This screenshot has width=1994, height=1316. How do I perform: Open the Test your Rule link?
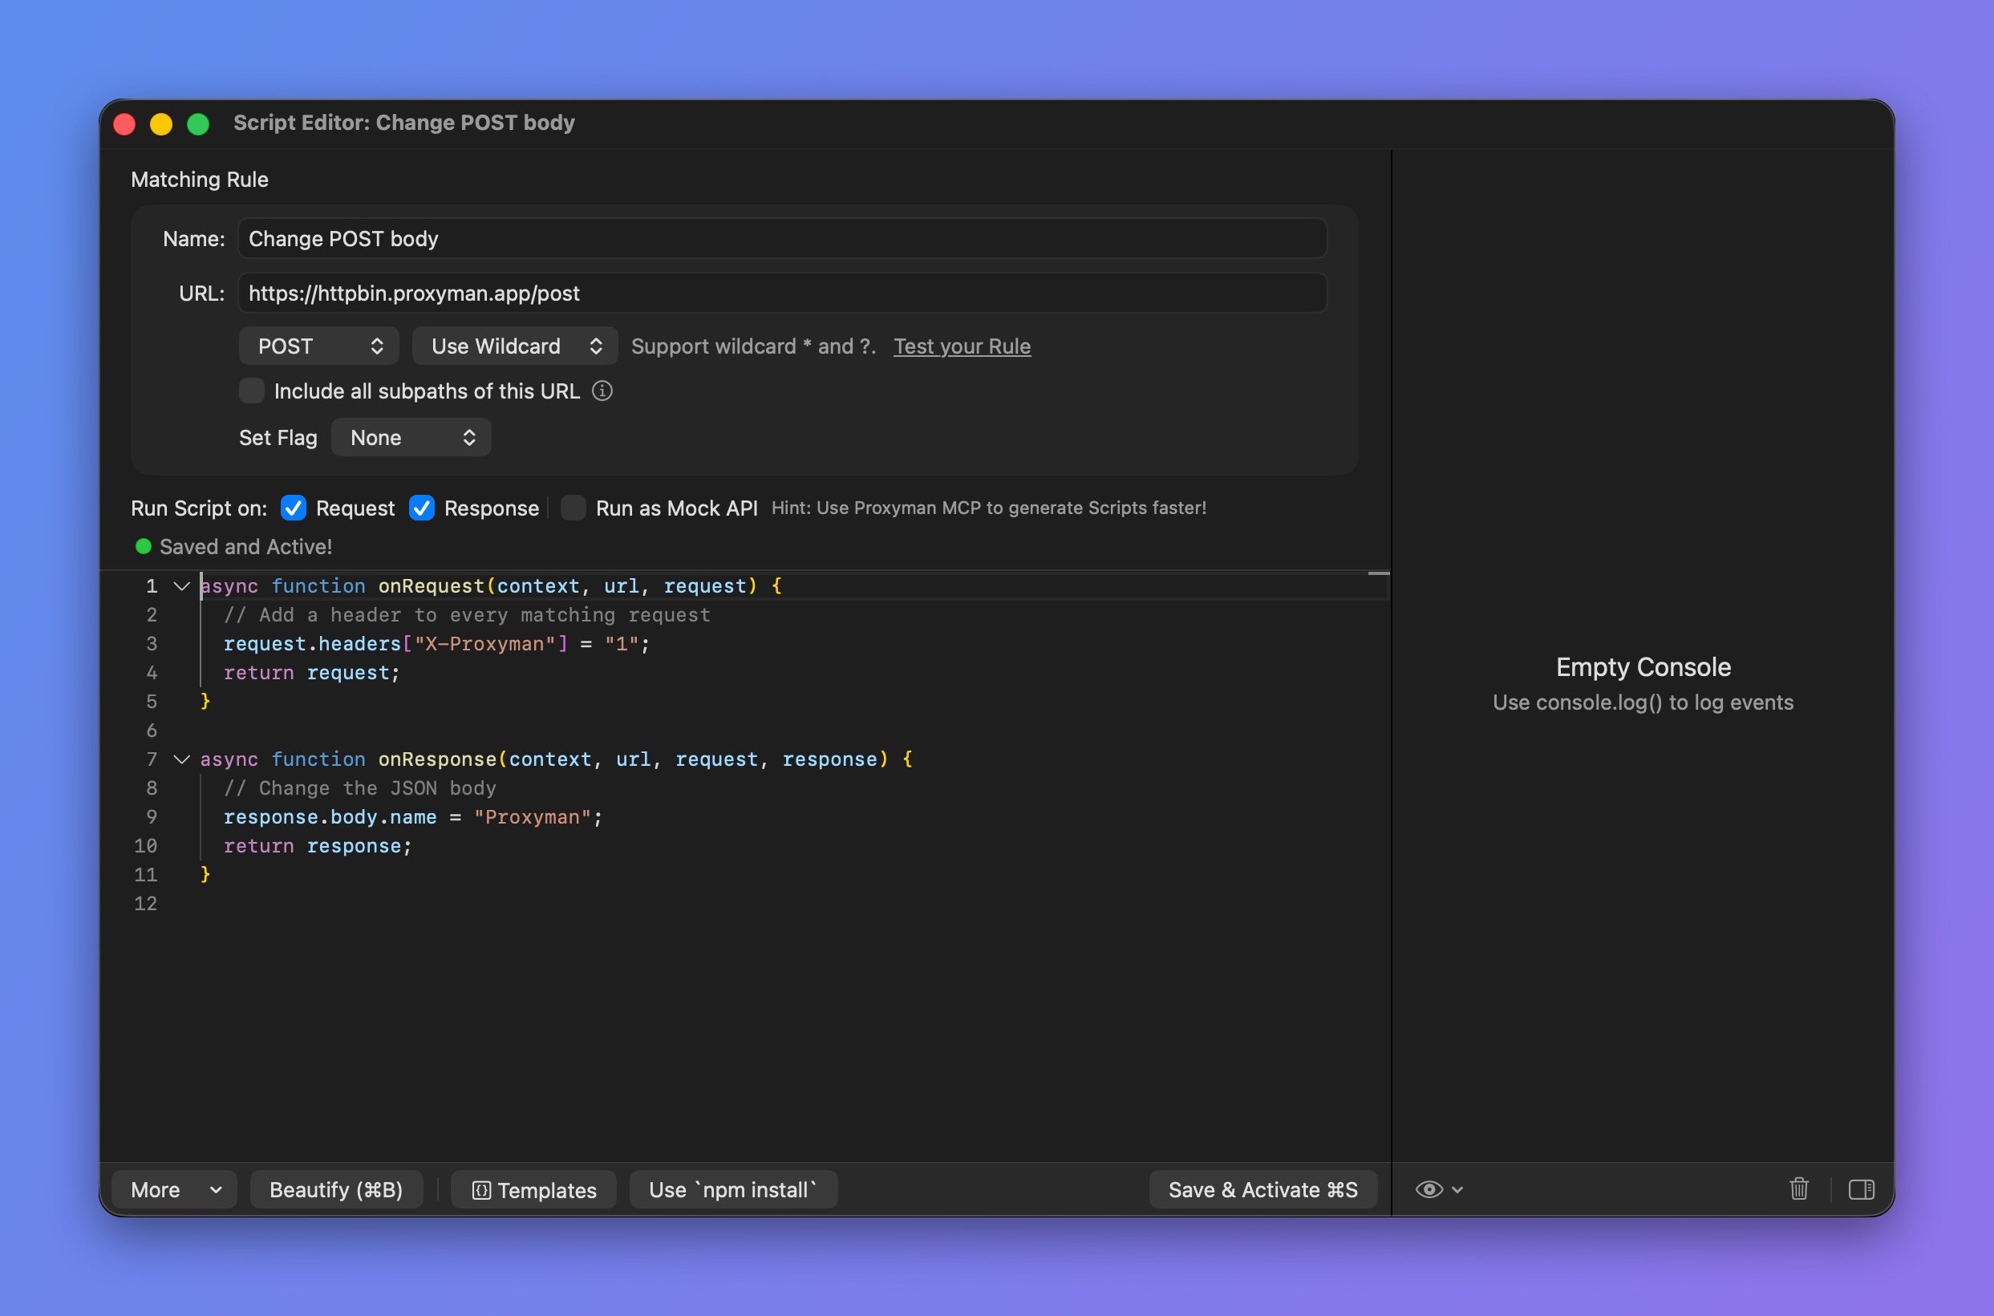(x=962, y=346)
